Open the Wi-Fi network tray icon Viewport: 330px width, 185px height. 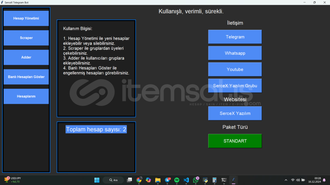[293, 180]
